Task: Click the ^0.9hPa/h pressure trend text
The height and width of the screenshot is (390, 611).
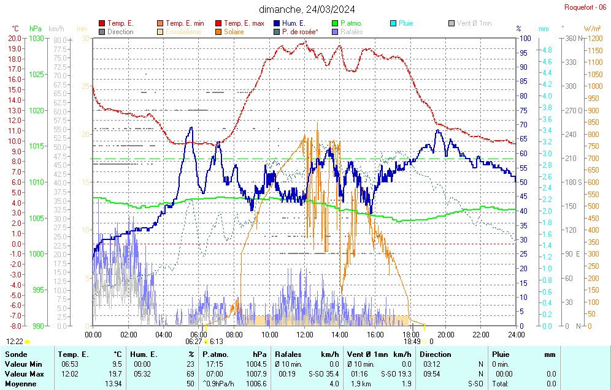Action: click(x=218, y=384)
